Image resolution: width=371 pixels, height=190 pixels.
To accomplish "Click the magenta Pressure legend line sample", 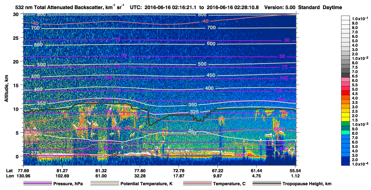I will click(x=38, y=184).
